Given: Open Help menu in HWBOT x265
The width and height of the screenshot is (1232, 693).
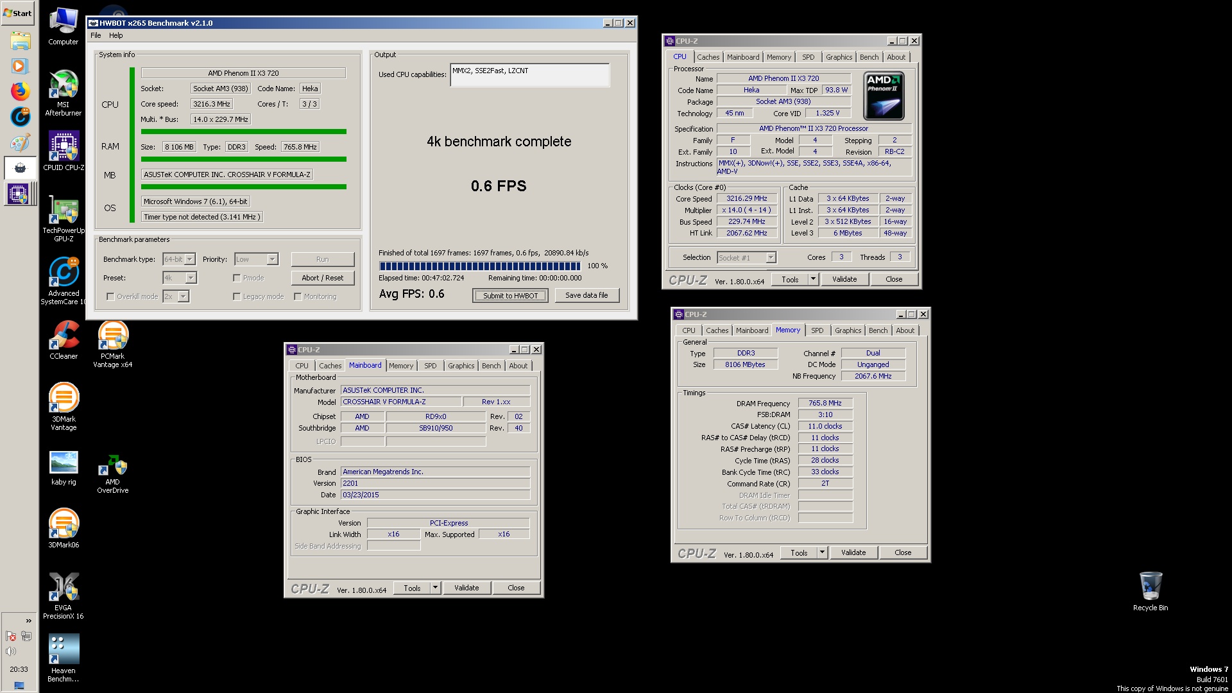Looking at the screenshot, I should [116, 35].
